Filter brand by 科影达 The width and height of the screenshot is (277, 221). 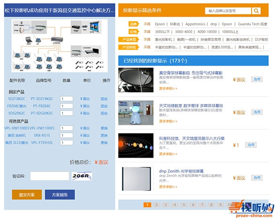pos(175,24)
